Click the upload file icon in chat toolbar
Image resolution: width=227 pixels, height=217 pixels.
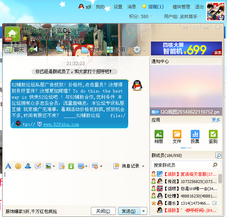(62, 166)
